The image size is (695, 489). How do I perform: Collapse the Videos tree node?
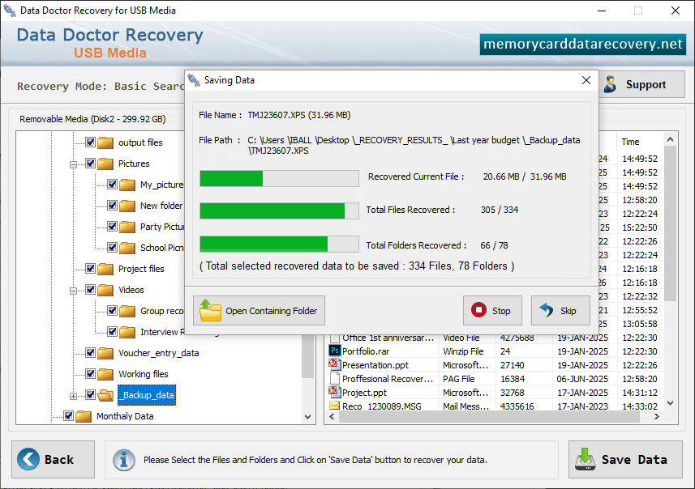[x=74, y=291]
